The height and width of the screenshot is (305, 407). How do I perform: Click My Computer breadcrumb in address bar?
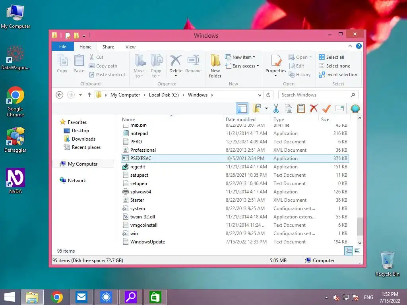pos(125,95)
